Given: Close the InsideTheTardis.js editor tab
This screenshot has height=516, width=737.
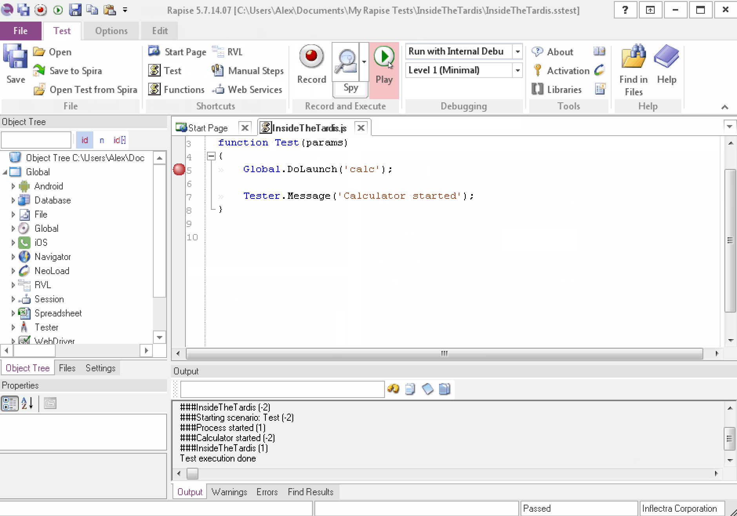Looking at the screenshot, I should 361,128.
